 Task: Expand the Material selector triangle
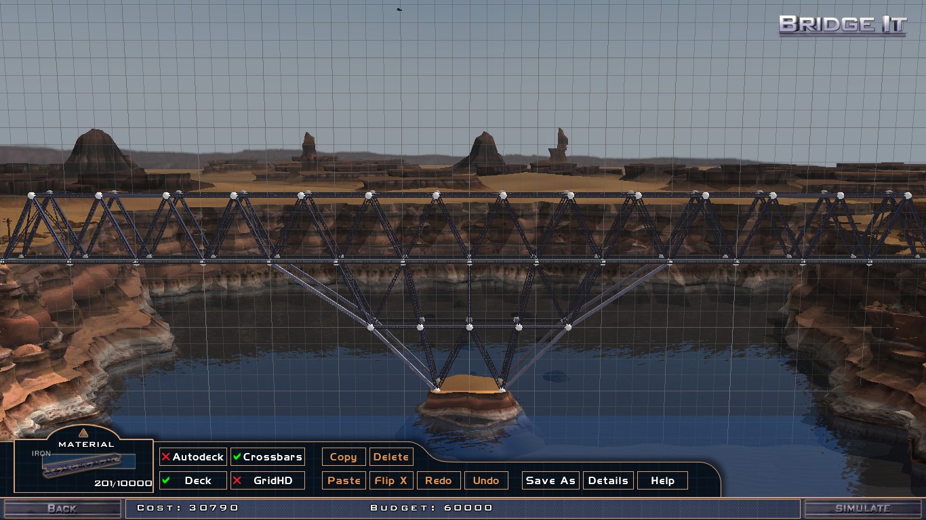click(83, 433)
